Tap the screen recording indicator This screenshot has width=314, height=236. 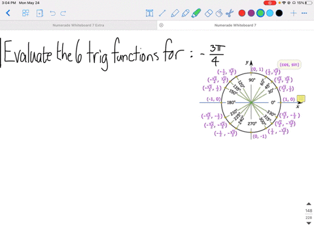270,3
